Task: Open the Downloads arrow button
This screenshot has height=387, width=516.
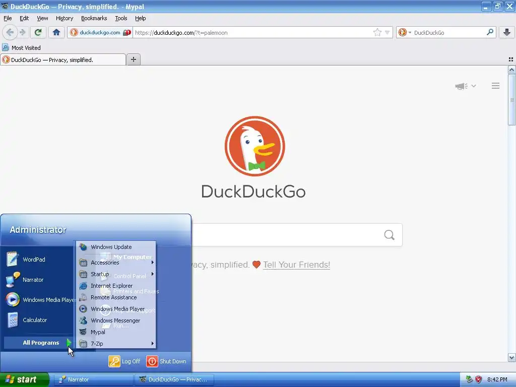Action: coord(507,32)
